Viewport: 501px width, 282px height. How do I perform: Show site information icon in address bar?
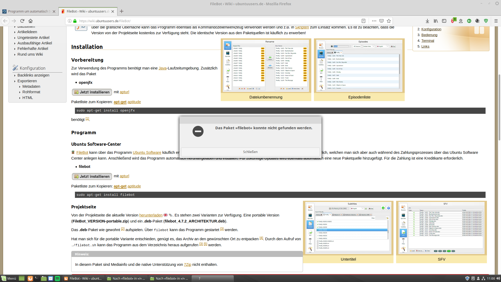click(x=70, y=21)
